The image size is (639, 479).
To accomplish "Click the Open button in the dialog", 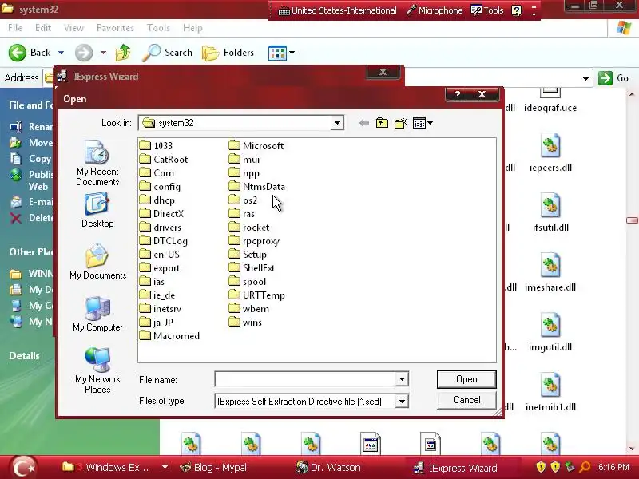I will [466, 379].
